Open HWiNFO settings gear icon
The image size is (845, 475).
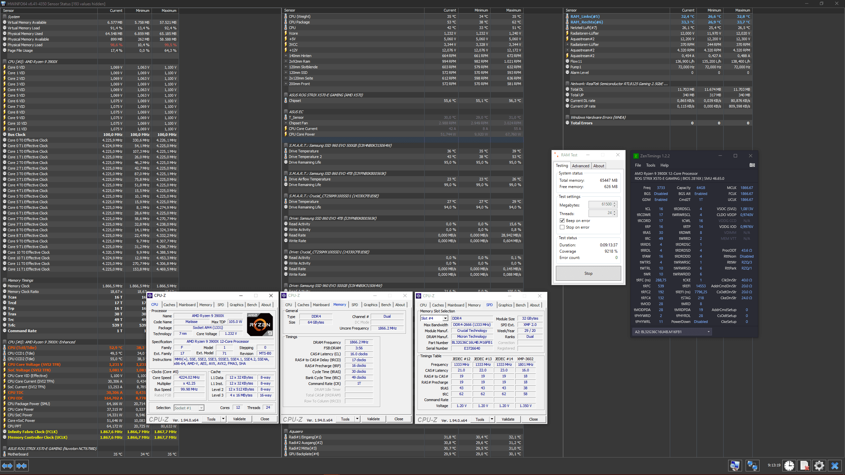pos(819,465)
